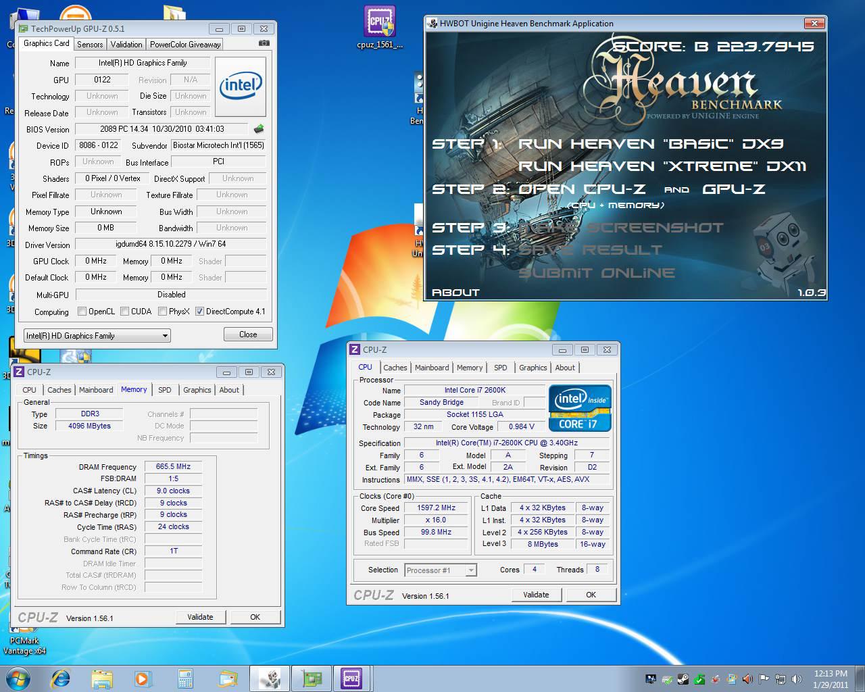Click the GPU-Z link in HWBOT step 2
Image resolution: width=865 pixels, height=692 pixels.
(x=734, y=189)
